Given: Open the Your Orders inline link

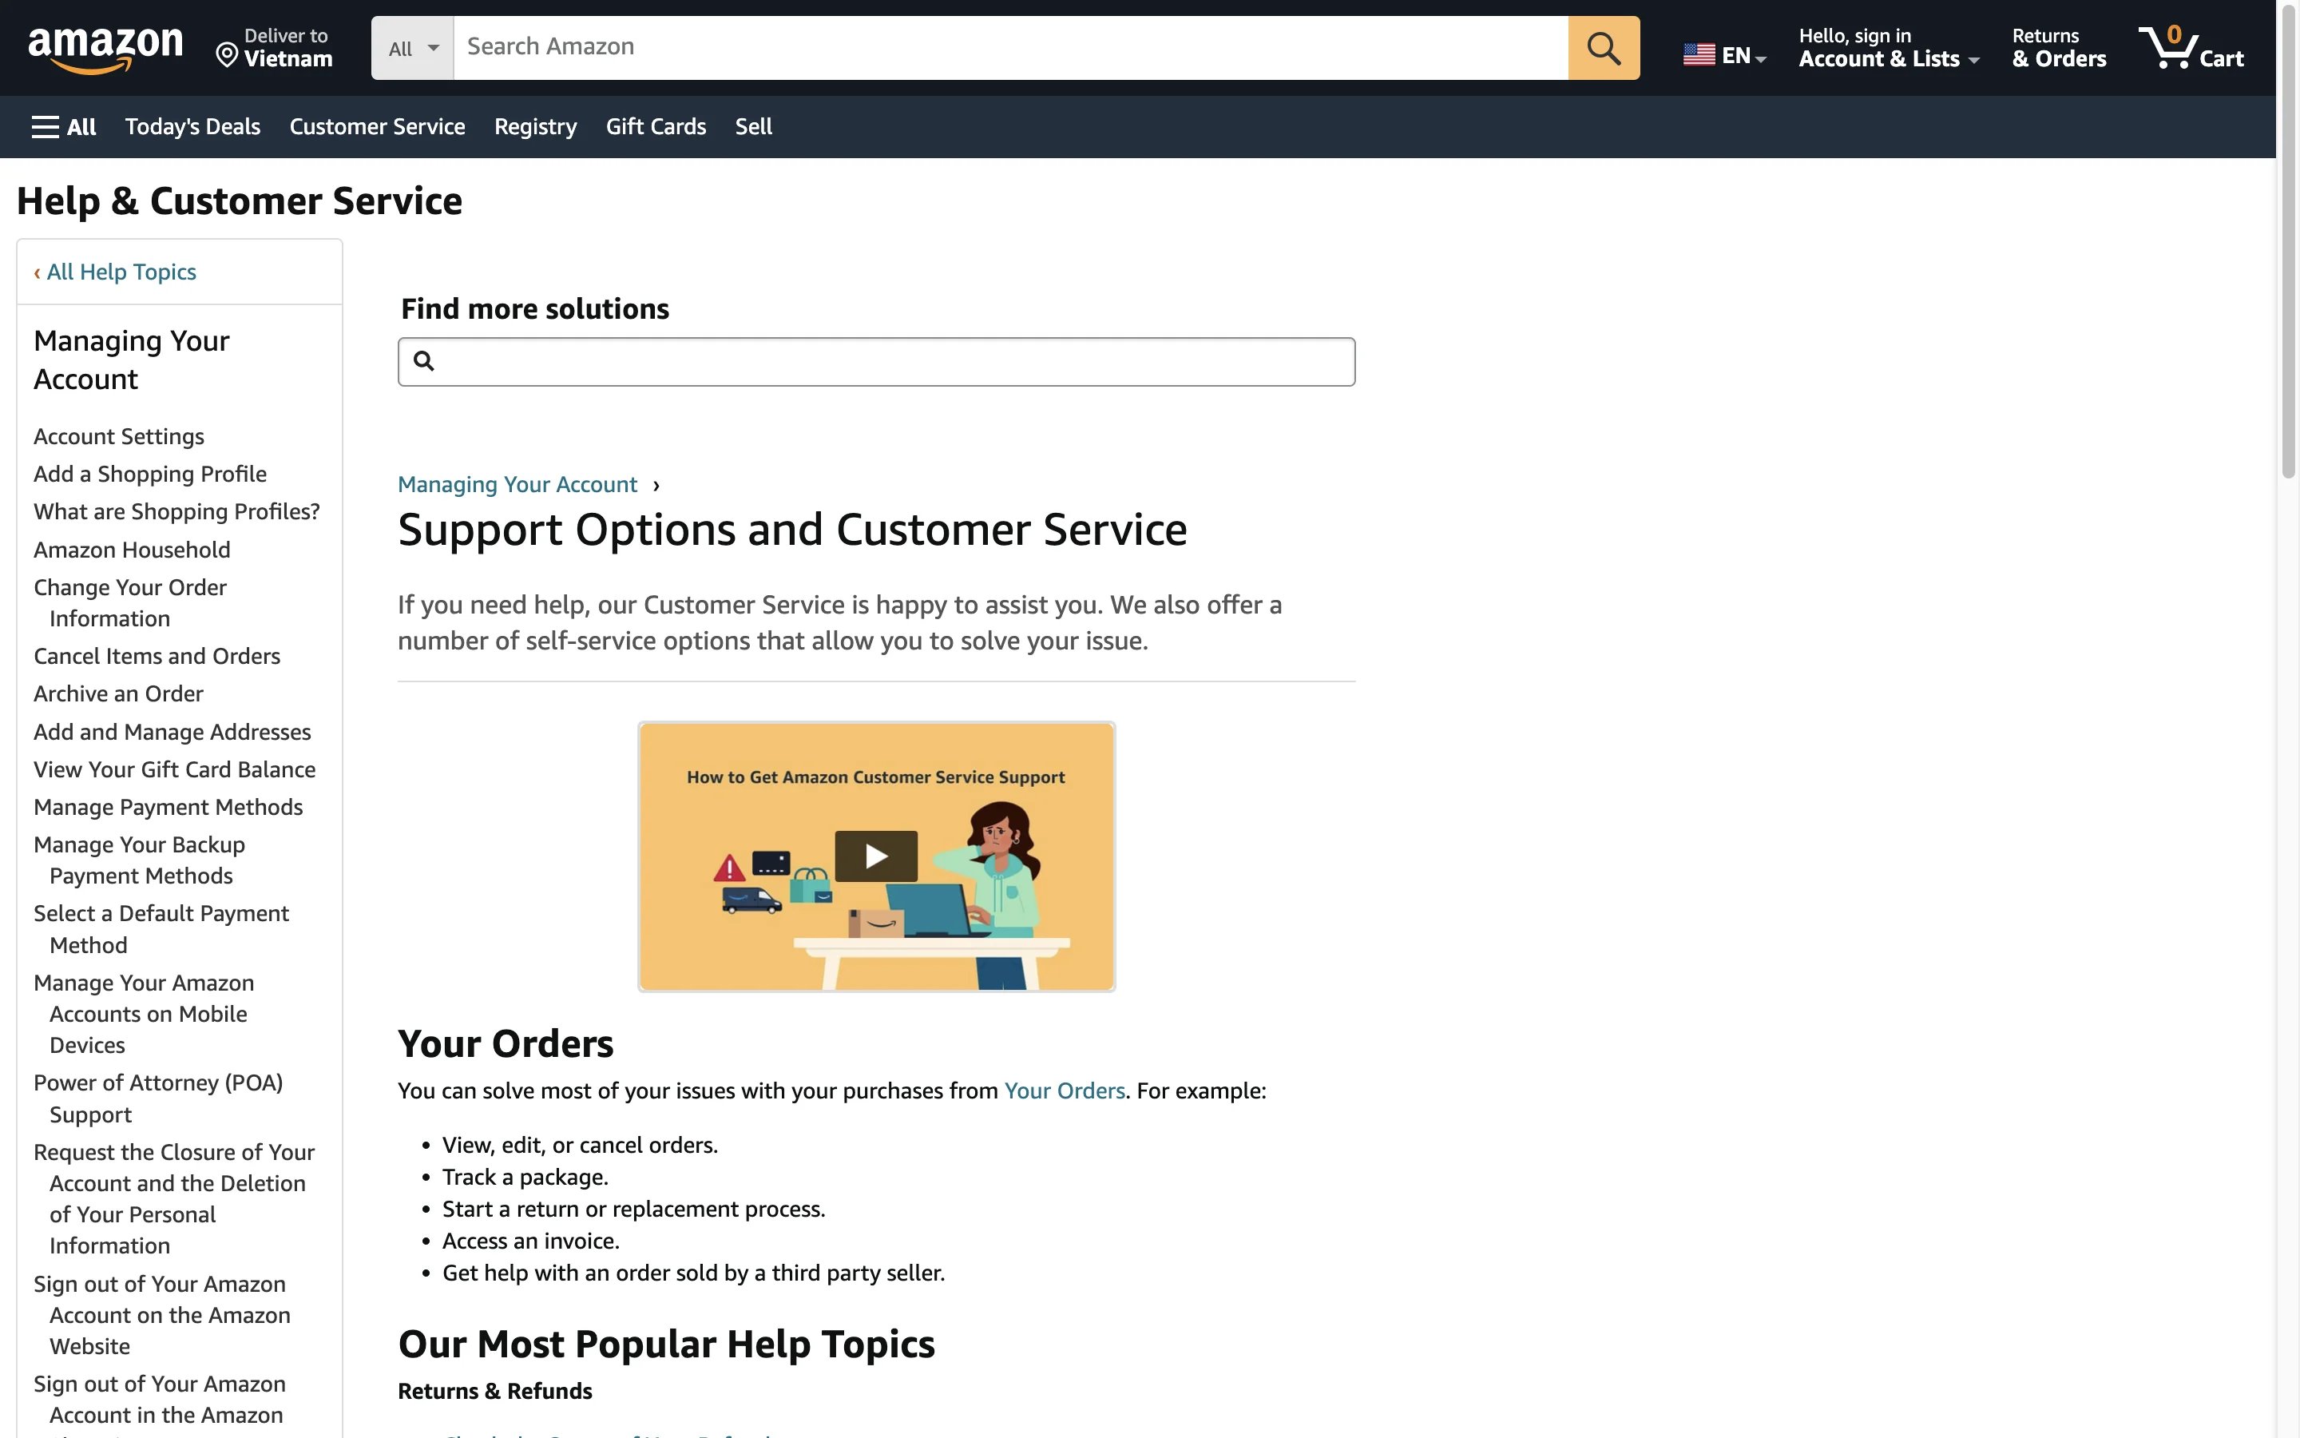Looking at the screenshot, I should (1064, 1090).
